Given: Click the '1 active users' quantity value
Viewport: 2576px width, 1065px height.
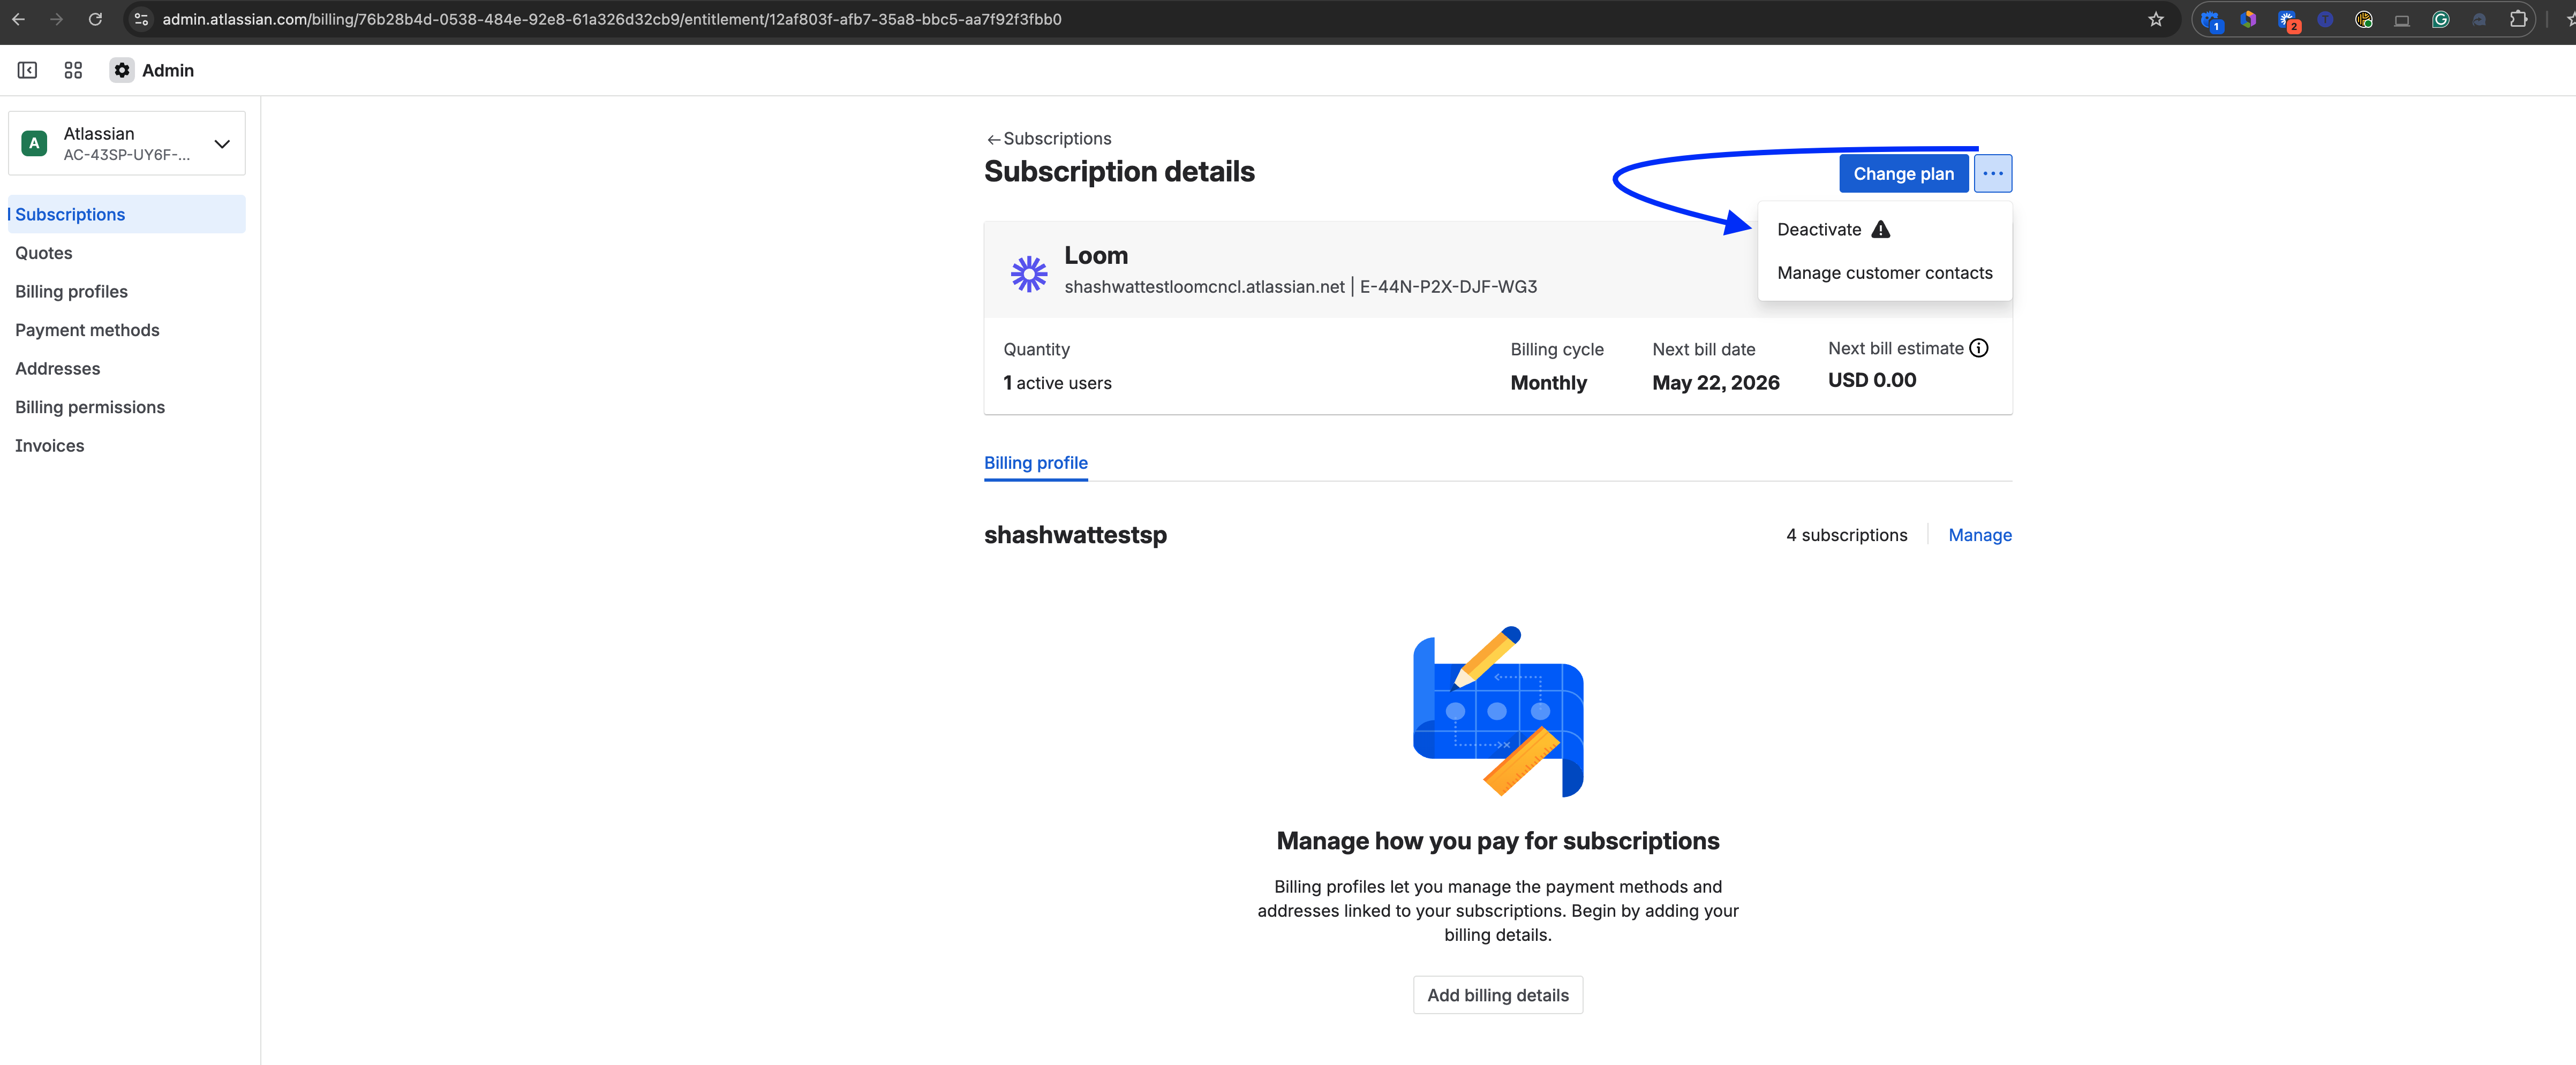Looking at the screenshot, I should pyautogui.click(x=1057, y=383).
